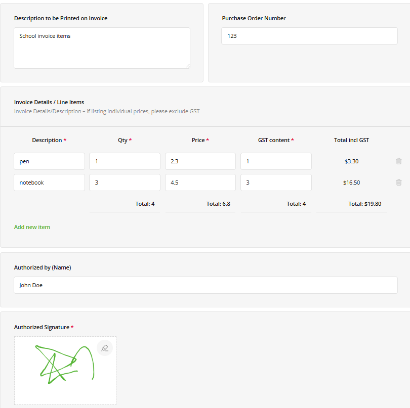
Task: Click the price field showing 4.5
Action: 200,182
